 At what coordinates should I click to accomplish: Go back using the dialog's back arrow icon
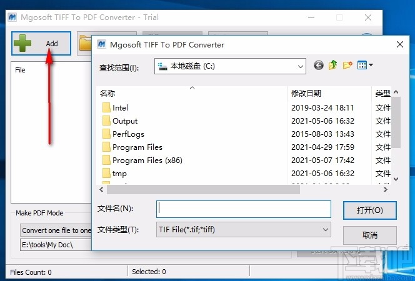coord(319,65)
